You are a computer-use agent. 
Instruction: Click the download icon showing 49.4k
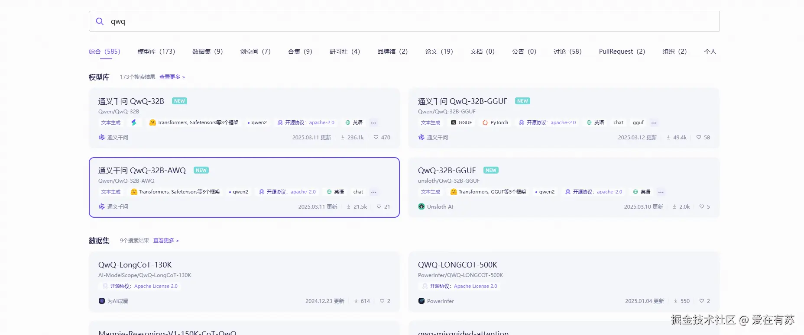click(x=668, y=137)
